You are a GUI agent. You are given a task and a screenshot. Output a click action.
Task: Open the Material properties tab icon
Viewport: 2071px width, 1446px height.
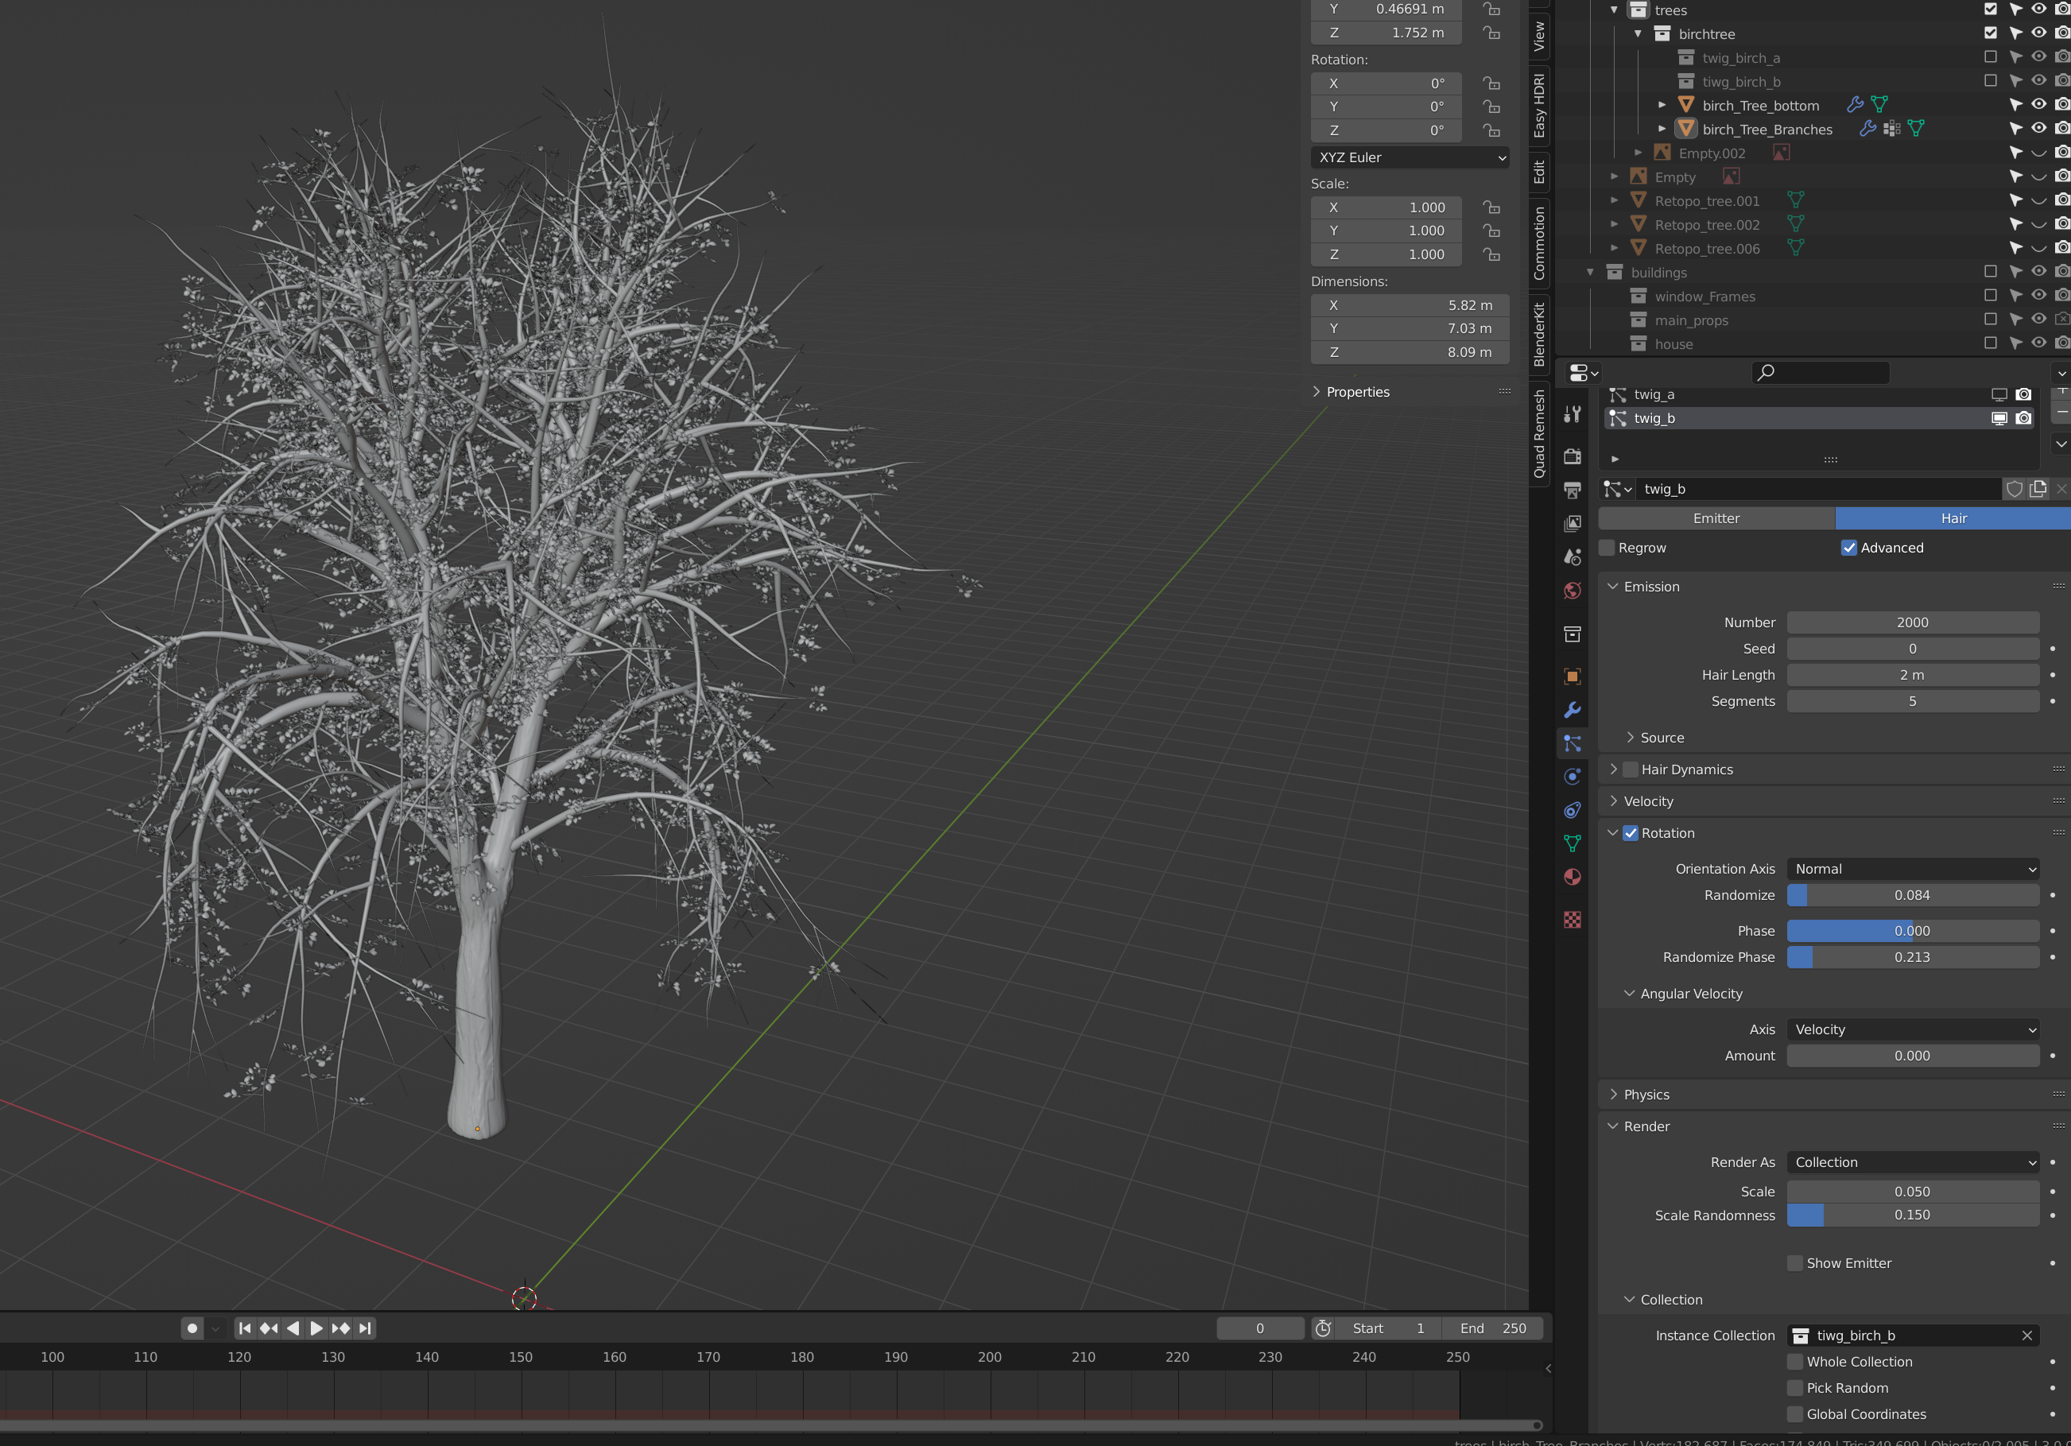tap(1573, 877)
